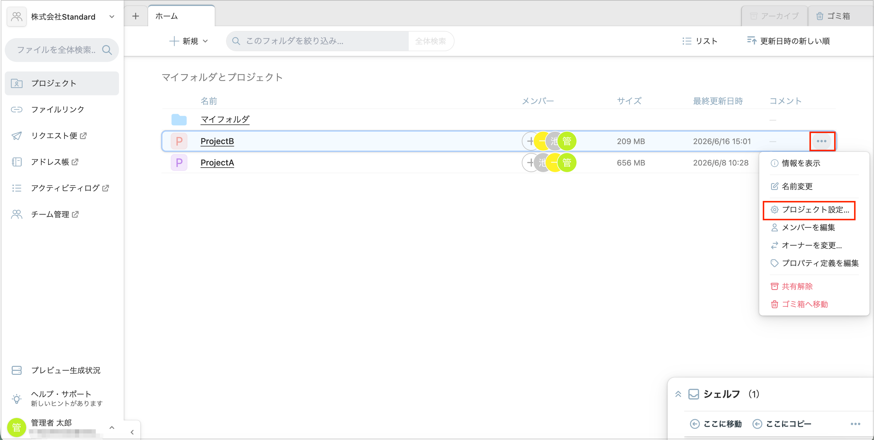The width and height of the screenshot is (874, 440).
Task: Switch view using the リスト toggle
Action: pyautogui.click(x=700, y=41)
